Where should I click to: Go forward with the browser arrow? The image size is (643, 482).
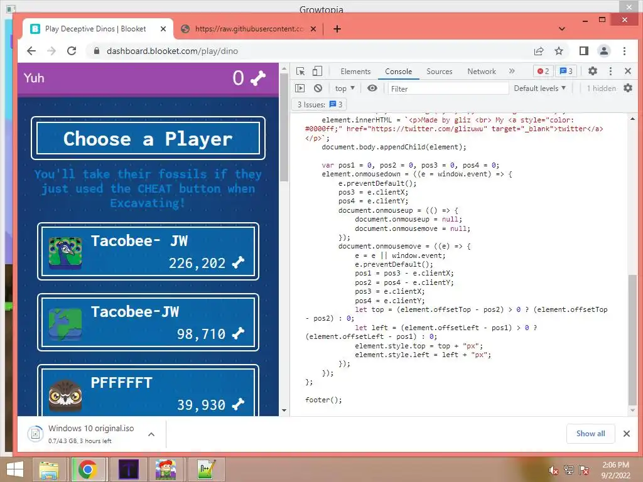[x=51, y=51]
